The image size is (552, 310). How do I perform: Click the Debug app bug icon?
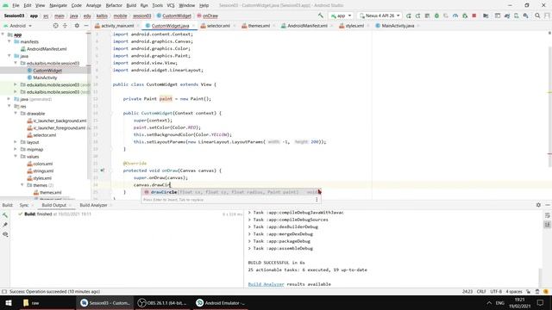click(x=436, y=15)
